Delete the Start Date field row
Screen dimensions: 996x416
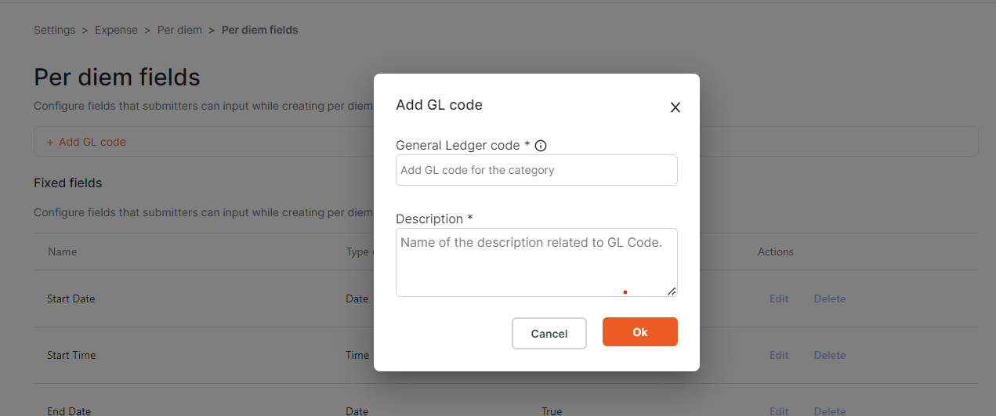coord(830,298)
